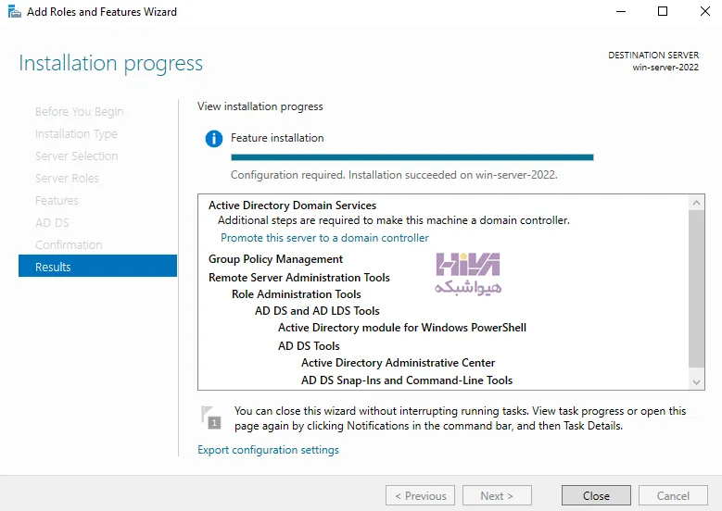Click the Cancel button
722x511 pixels.
tap(673, 496)
